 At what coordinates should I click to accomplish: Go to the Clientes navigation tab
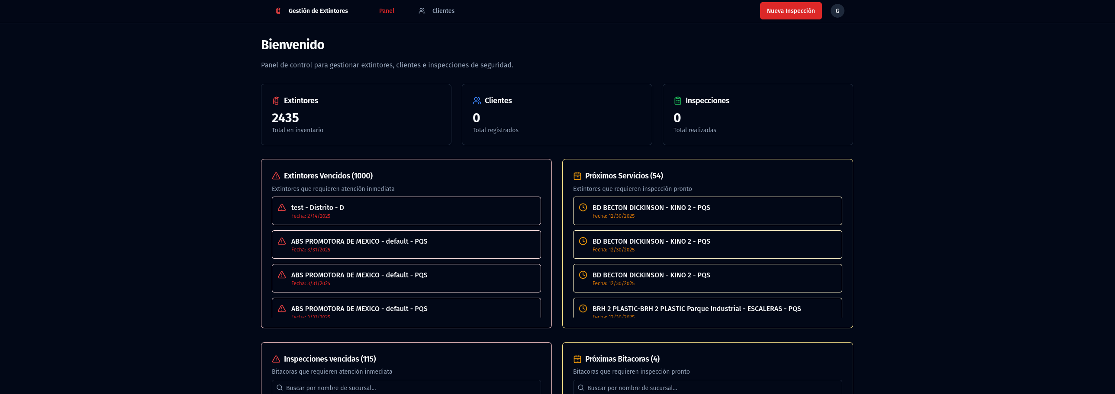(443, 11)
